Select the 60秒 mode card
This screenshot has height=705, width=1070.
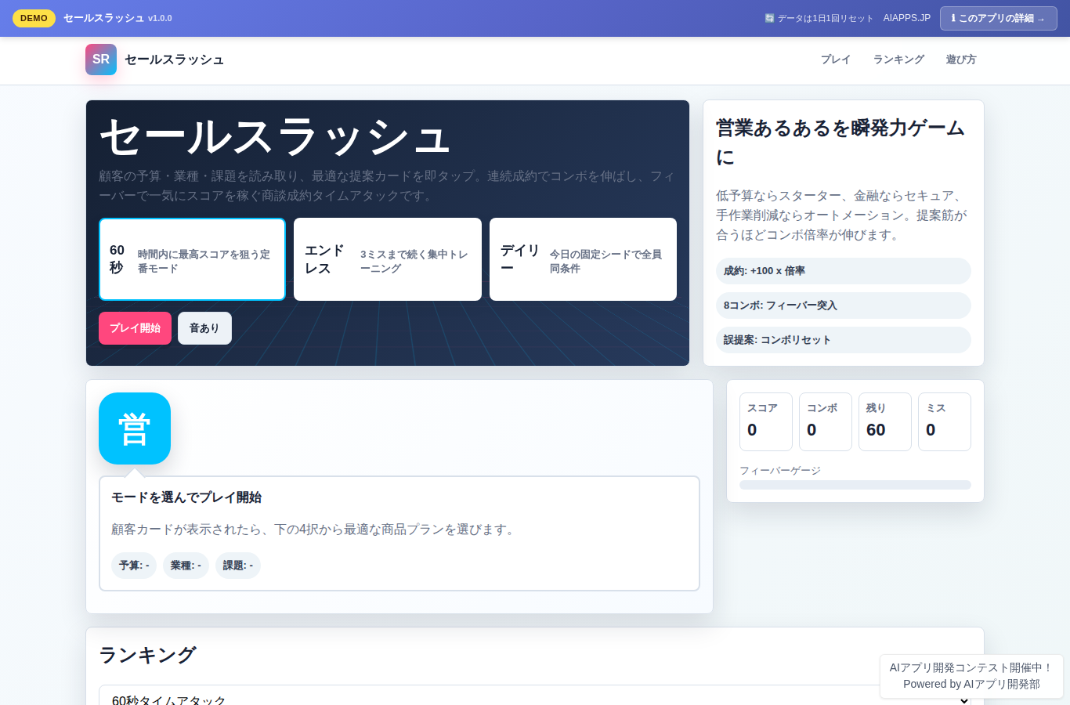pyautogui.click(x=192, y=259)
